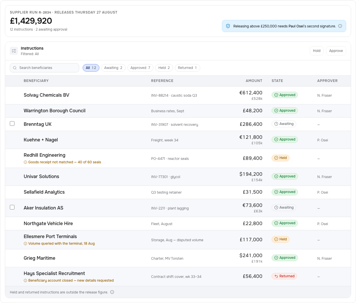Click Approved badge for Northgate Vehicle Hire
This screenshot has width=356, height=303.
coord(285,223)
